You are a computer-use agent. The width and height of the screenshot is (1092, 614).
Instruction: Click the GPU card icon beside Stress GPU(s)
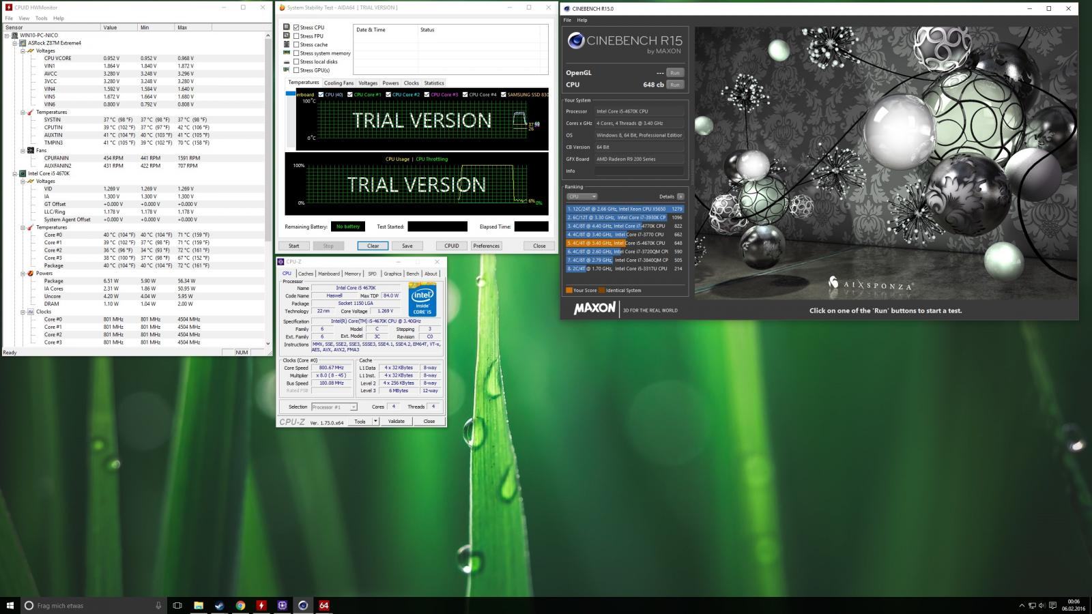pos(287,70)
